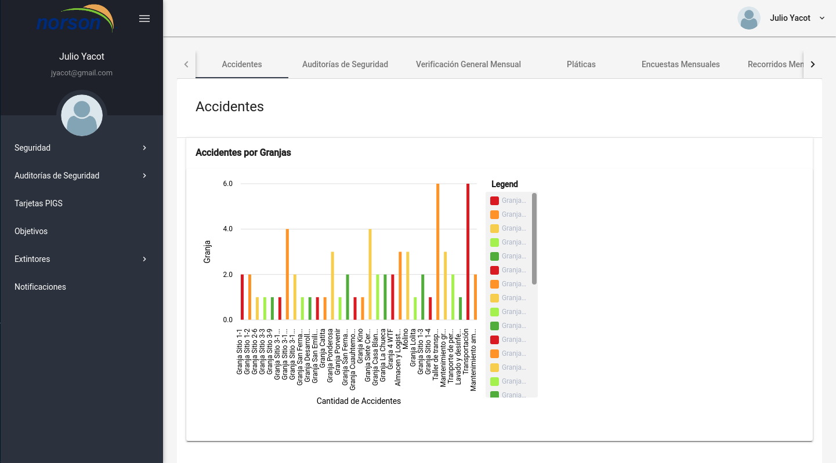Click the Cantidad de Accidentes axis label
The width and height of the screenshot is (836, 463).
coord(359,401)
